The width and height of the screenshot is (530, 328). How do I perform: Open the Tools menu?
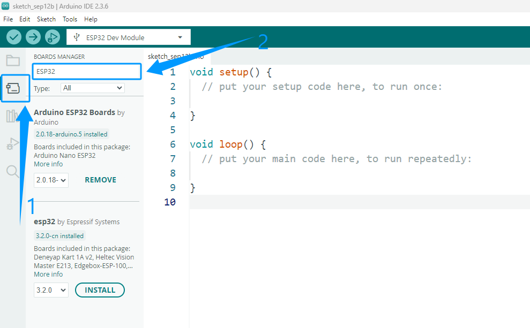tap(70, 19)
